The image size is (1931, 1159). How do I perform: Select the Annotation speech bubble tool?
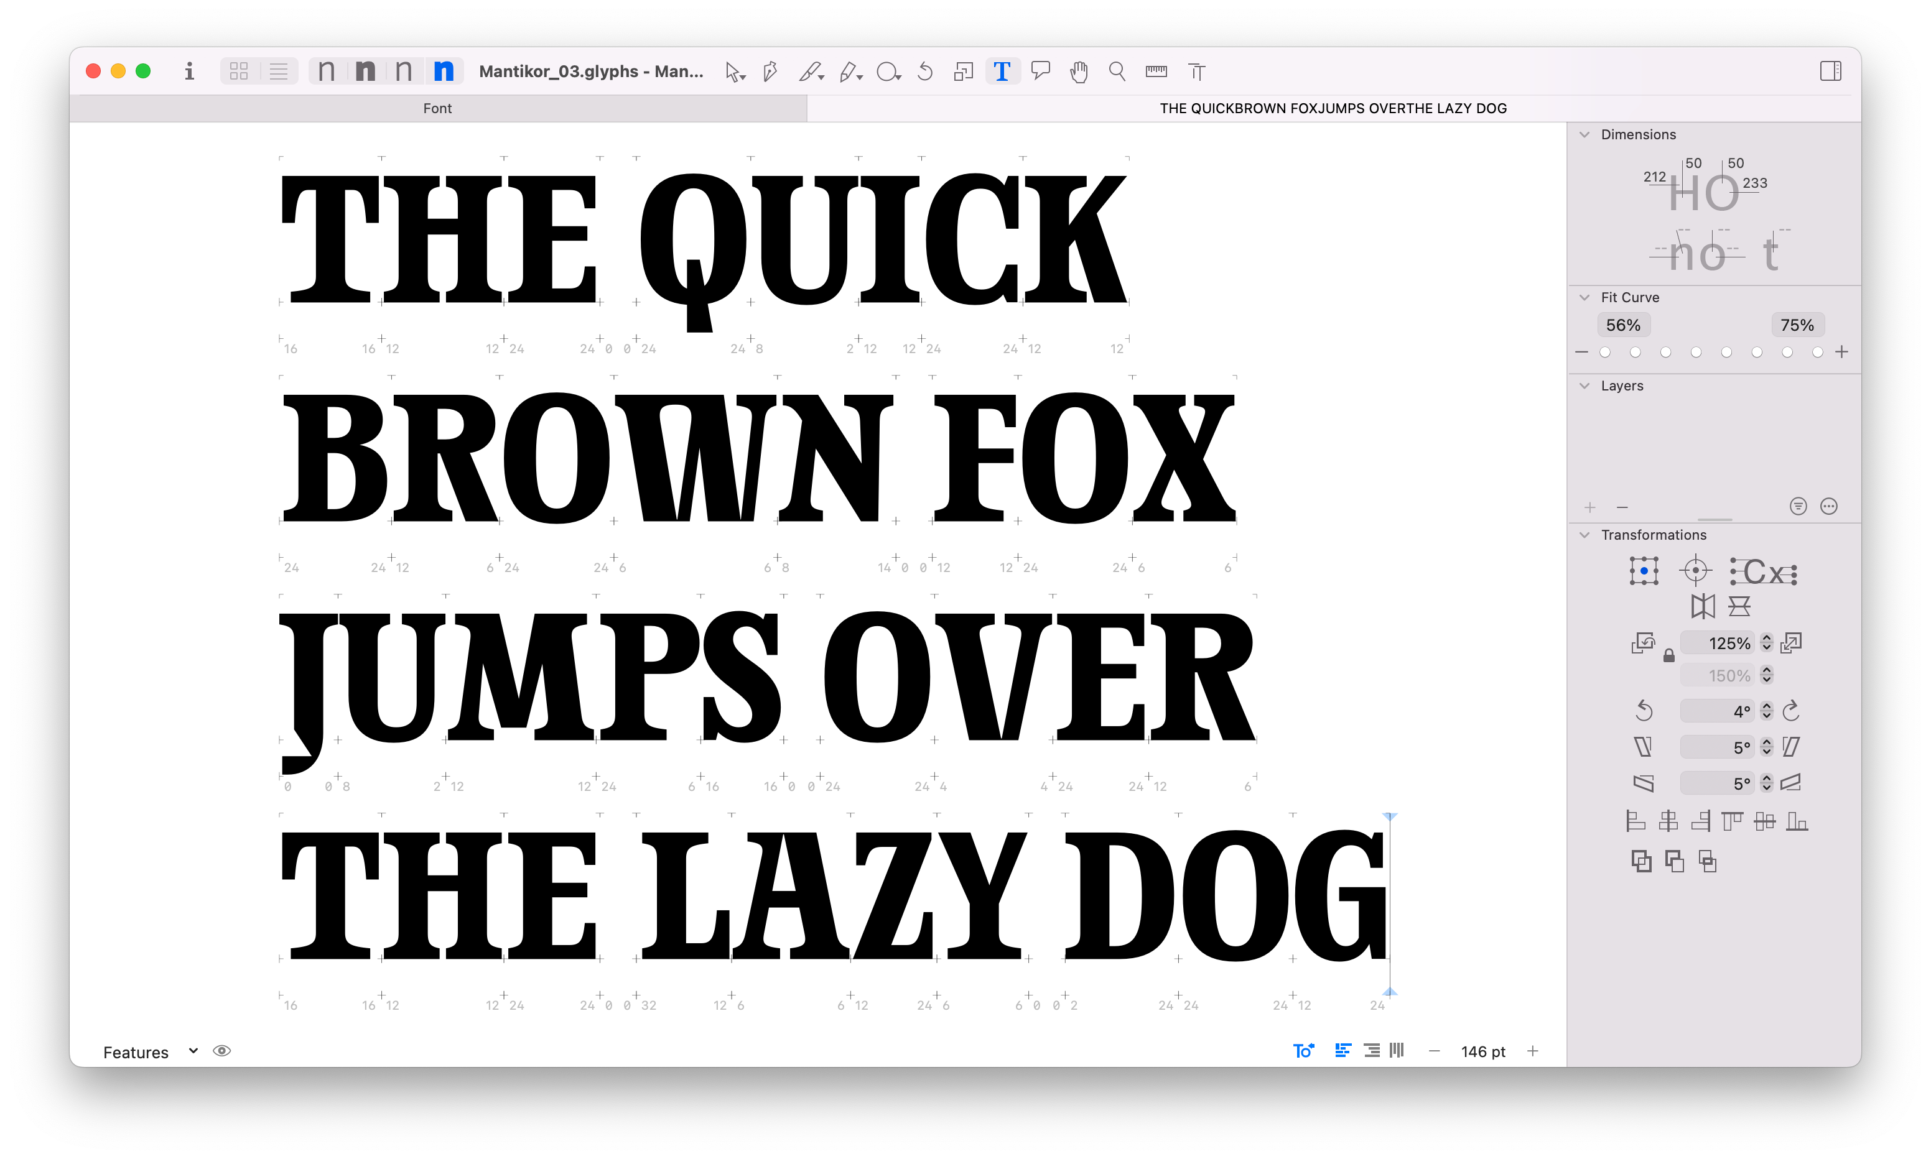pos(1041,72)
